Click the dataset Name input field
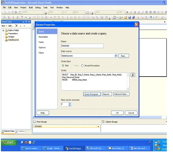Image resolution: width=173 pixels, height=155 pixels. (x=82, y=46)
